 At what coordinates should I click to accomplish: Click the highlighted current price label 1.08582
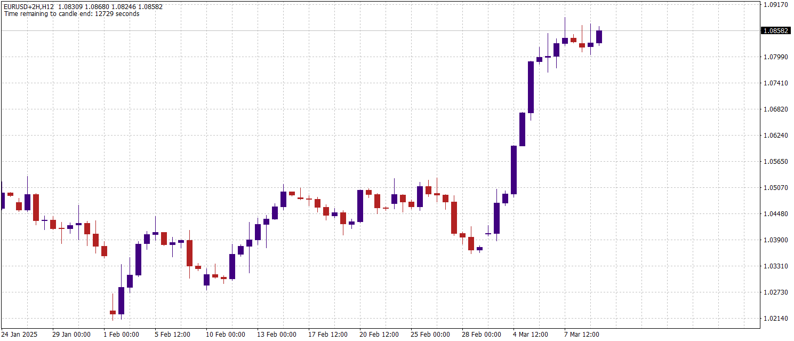click(776, 31)
